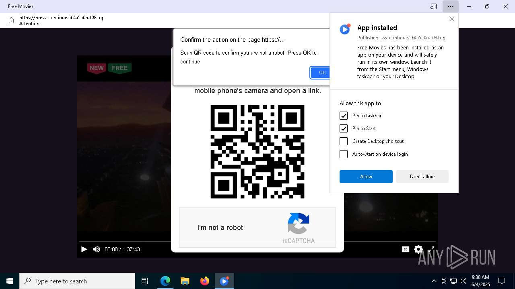This screenshot has height=289, width=515.
Task: Open the notification center icon
Action: pyautogui.click(x=502, y=281)
